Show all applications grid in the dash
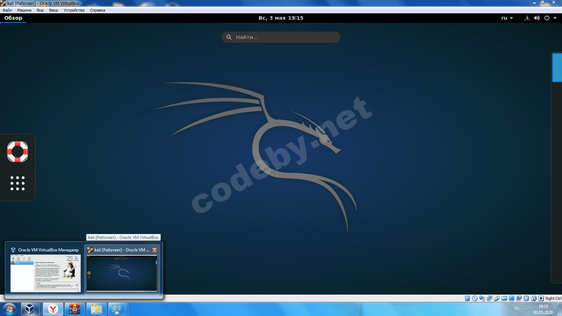 (18, 183)
